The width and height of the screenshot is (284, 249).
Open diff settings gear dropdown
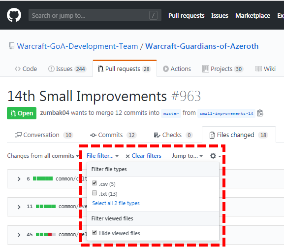(x=216, y=156)
